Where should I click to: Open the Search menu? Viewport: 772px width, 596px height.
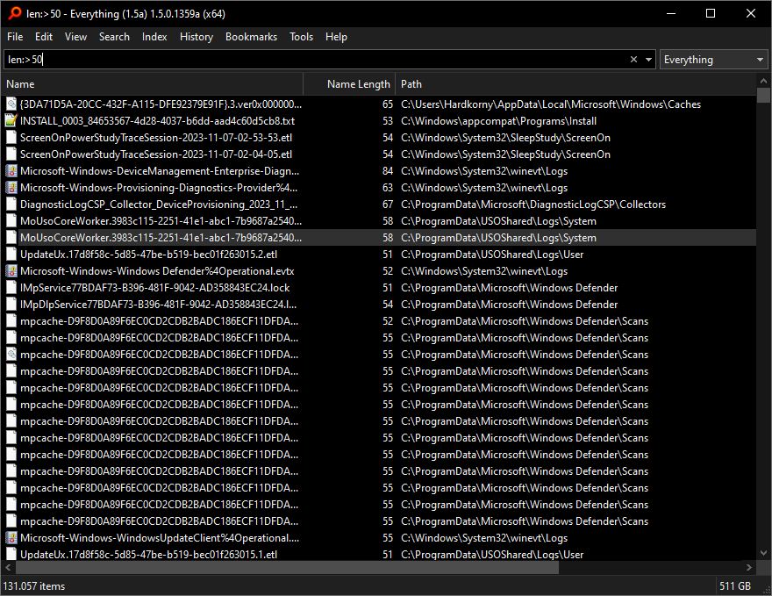(114, 37)
